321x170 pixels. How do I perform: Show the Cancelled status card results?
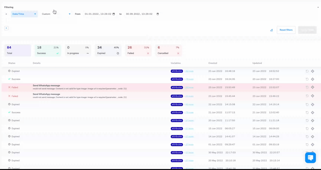(168, 50)
